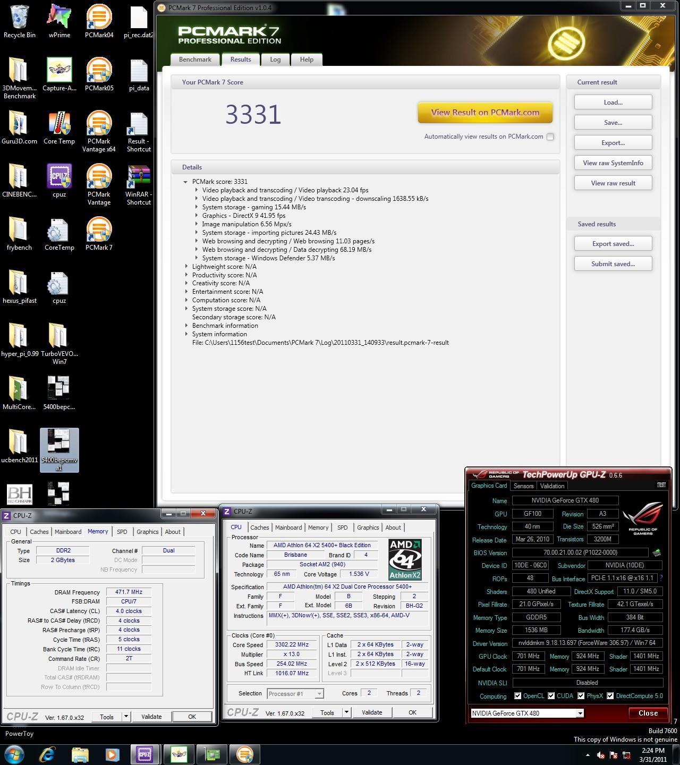
Task: Open the Validation tab in GPU-Z
Action: [x=552, y=486]
